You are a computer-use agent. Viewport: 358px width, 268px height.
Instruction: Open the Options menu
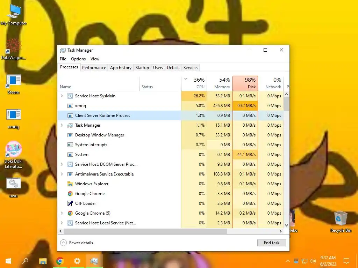point(78,59)
